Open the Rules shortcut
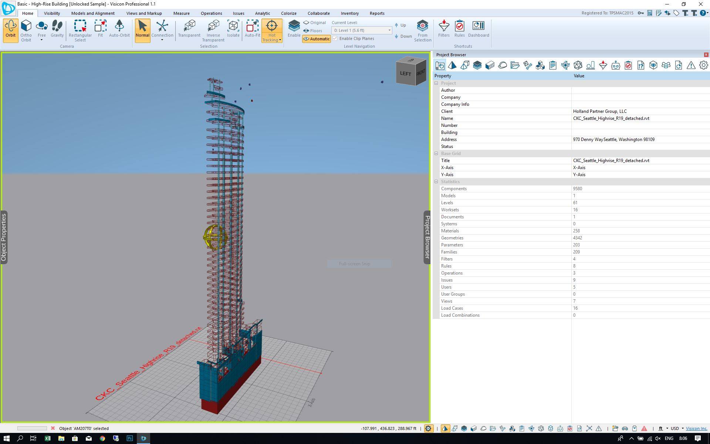 pyautogui.click(x=460, y=29)
